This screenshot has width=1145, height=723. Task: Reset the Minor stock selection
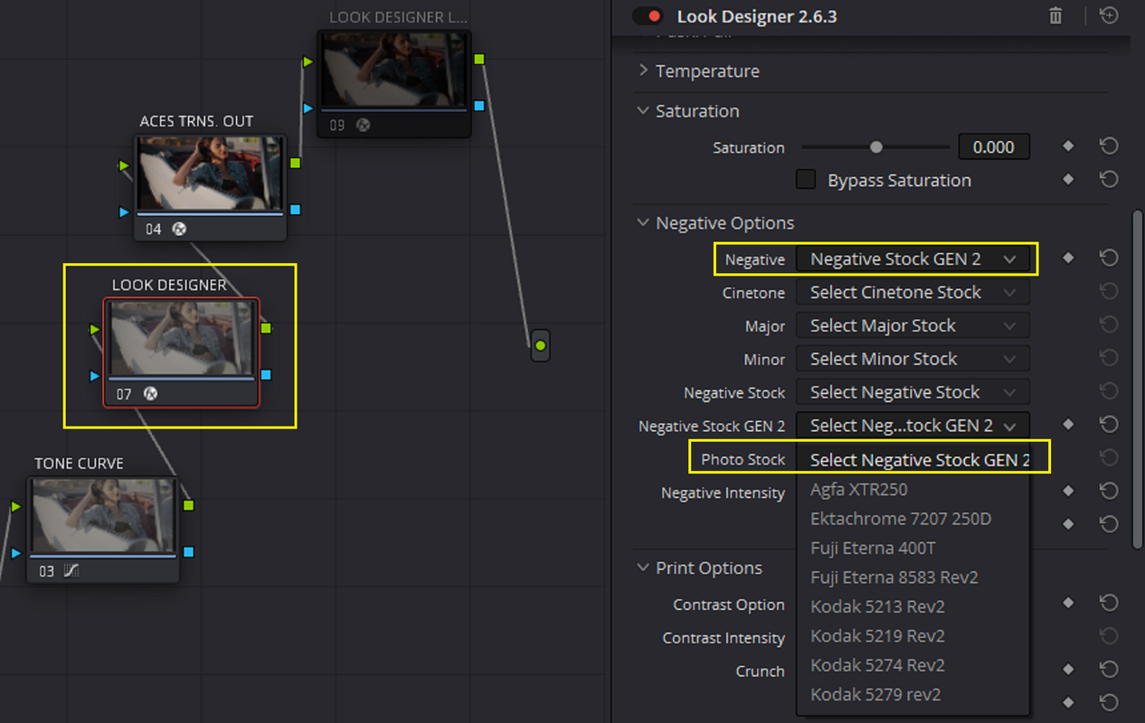point(1109,359)
